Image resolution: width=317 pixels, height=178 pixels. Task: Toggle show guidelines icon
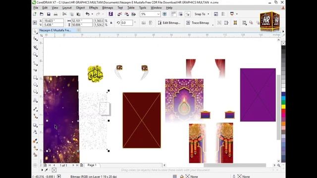coord(188,14)
